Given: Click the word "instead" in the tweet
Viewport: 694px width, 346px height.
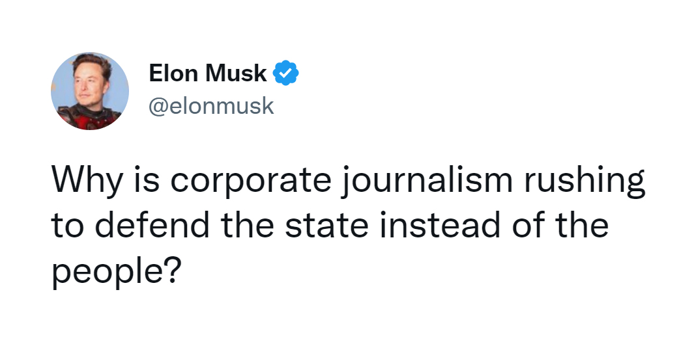Looking at the screenshot, I should point(441,224).
